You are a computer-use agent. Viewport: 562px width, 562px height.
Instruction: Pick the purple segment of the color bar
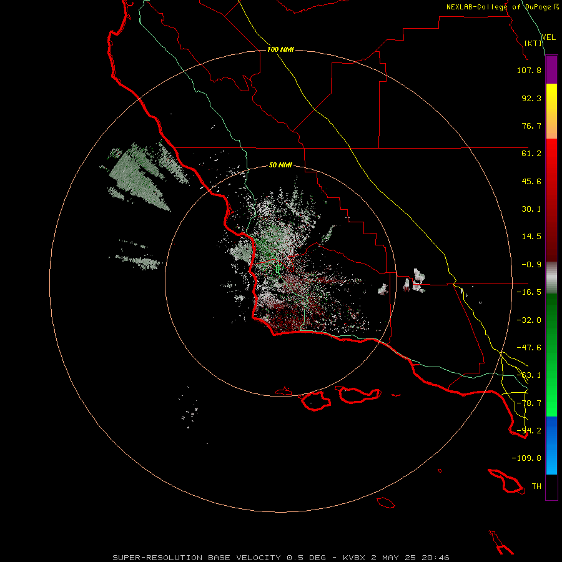point(551,69)
